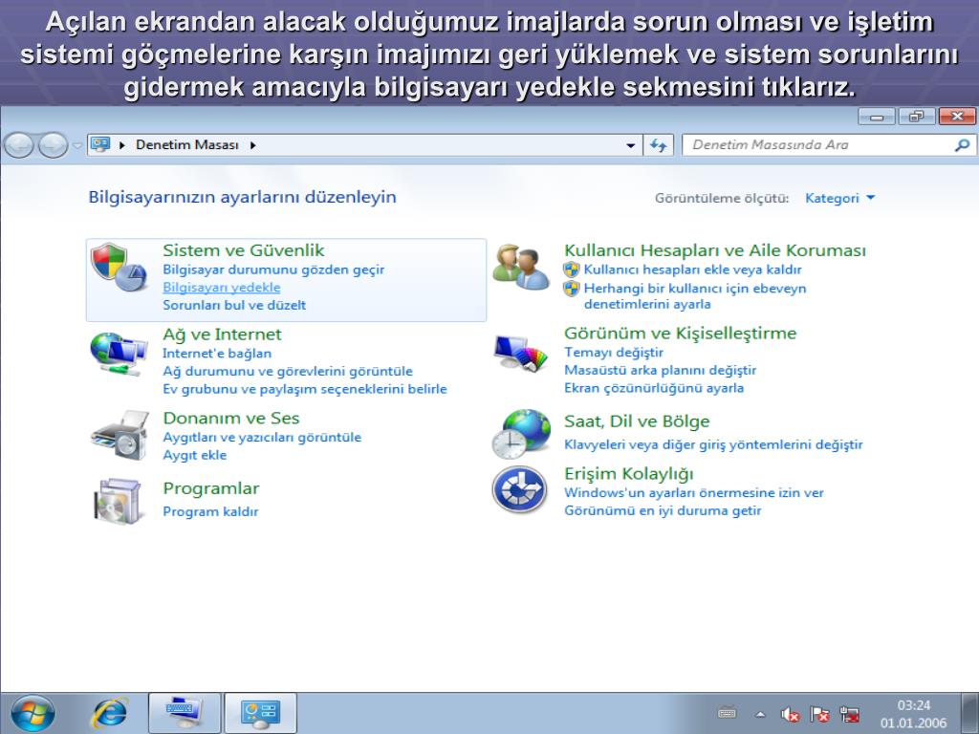Click the muted volume tray icon

pos(790,713)
